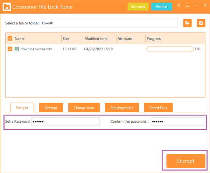Toggle the select-all checkbox beside Name
The width and height of the screenshot is (210, 173).
(x=10, y=38)
